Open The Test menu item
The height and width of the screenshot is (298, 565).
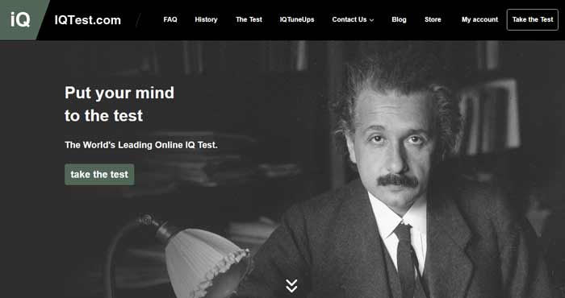[249, 20]
